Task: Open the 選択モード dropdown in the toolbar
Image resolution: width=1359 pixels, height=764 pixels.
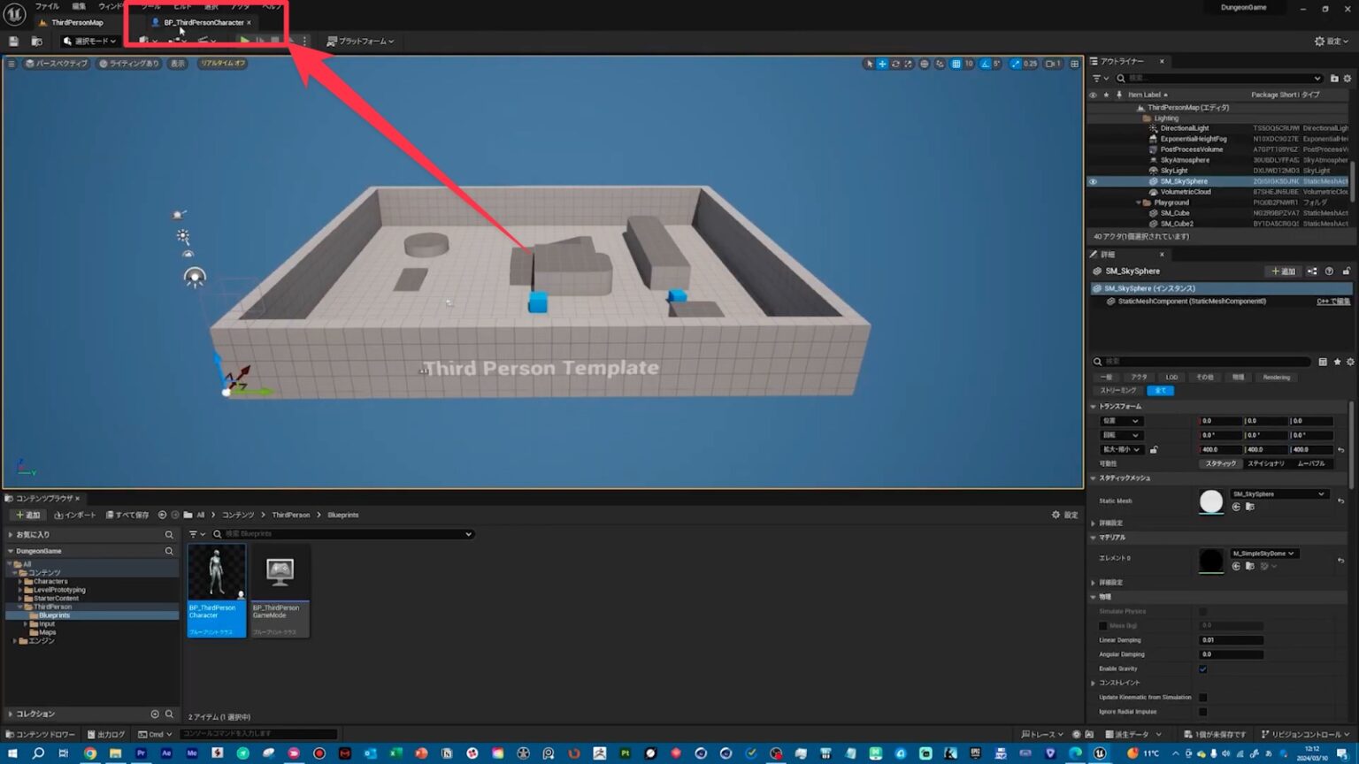Action: [88, 41]
